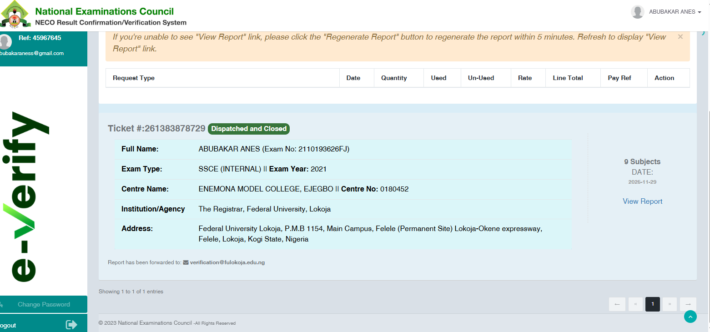Open Change Password in sidebar
The height and width of the screenshot is (332, 710).
click(44, 304)
